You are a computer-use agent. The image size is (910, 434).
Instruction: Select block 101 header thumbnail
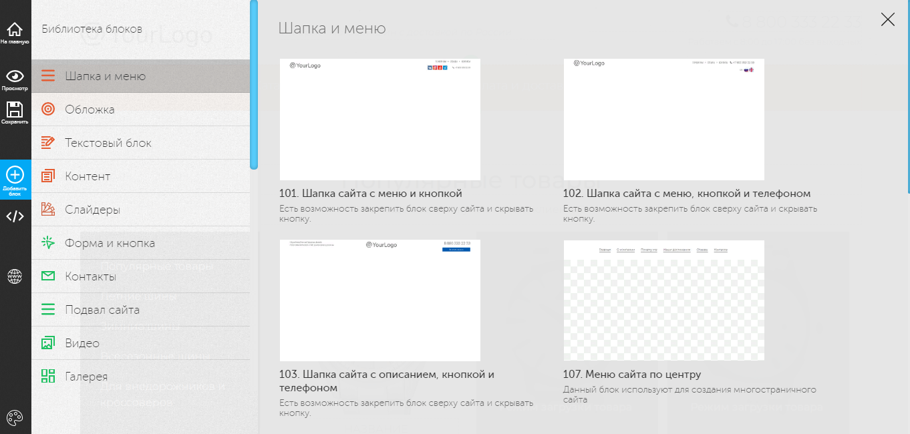pyautogui.click(x=380, y=120)
